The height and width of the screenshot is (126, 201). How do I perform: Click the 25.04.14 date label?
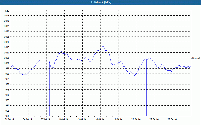point(154,119)
